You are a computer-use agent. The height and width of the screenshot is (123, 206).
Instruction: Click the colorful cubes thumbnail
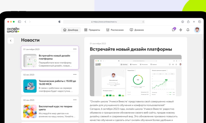point(30,111)
